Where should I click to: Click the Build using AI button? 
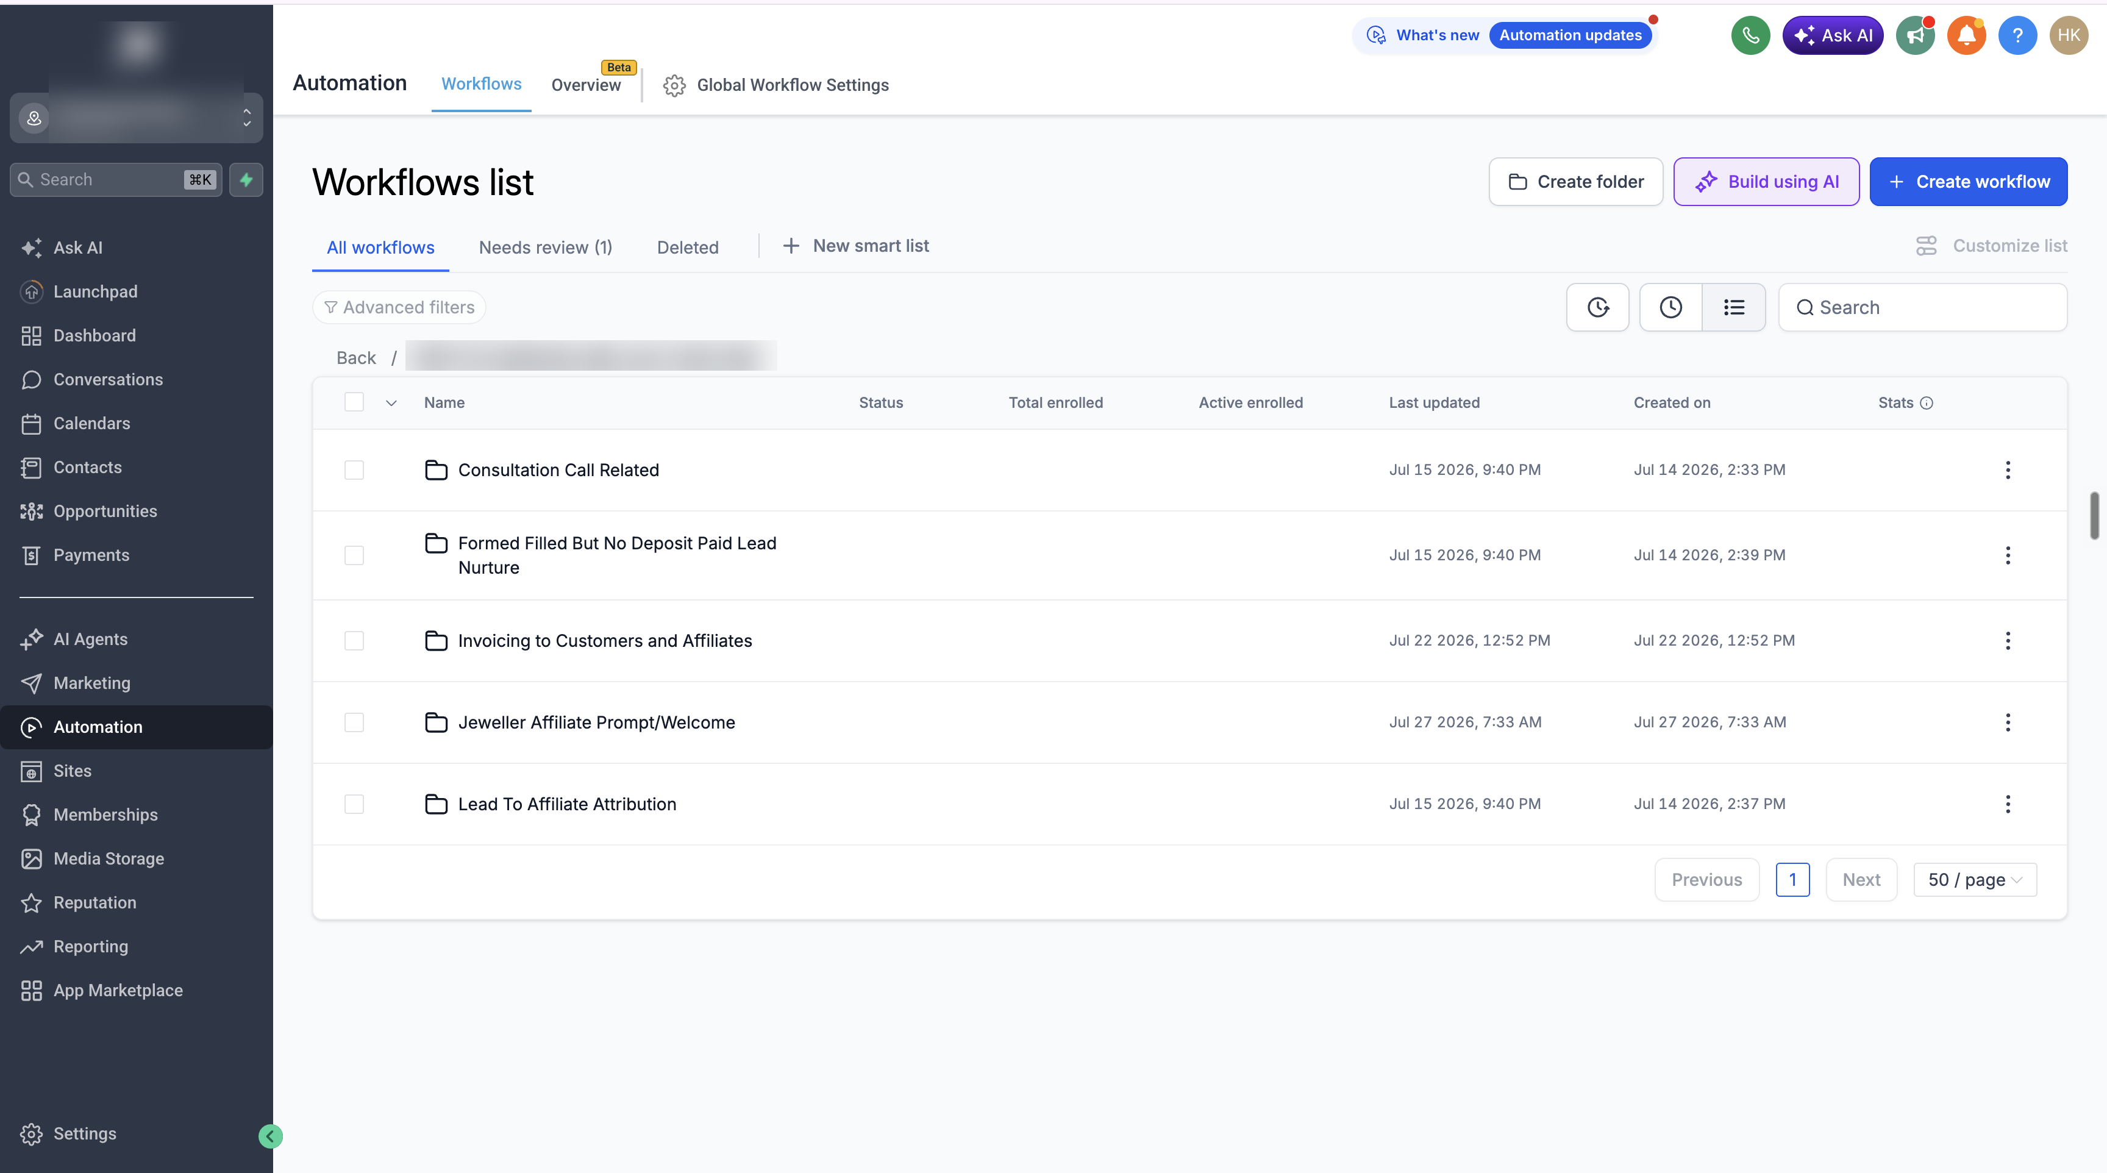(1766, 182)
